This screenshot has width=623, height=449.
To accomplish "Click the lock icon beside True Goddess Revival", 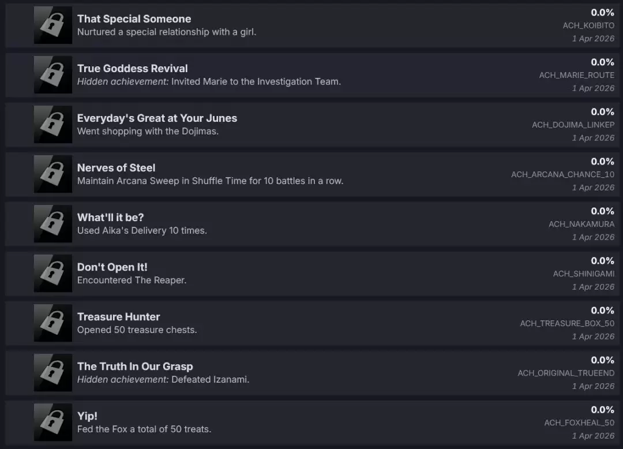I will [x=53, y=75].
